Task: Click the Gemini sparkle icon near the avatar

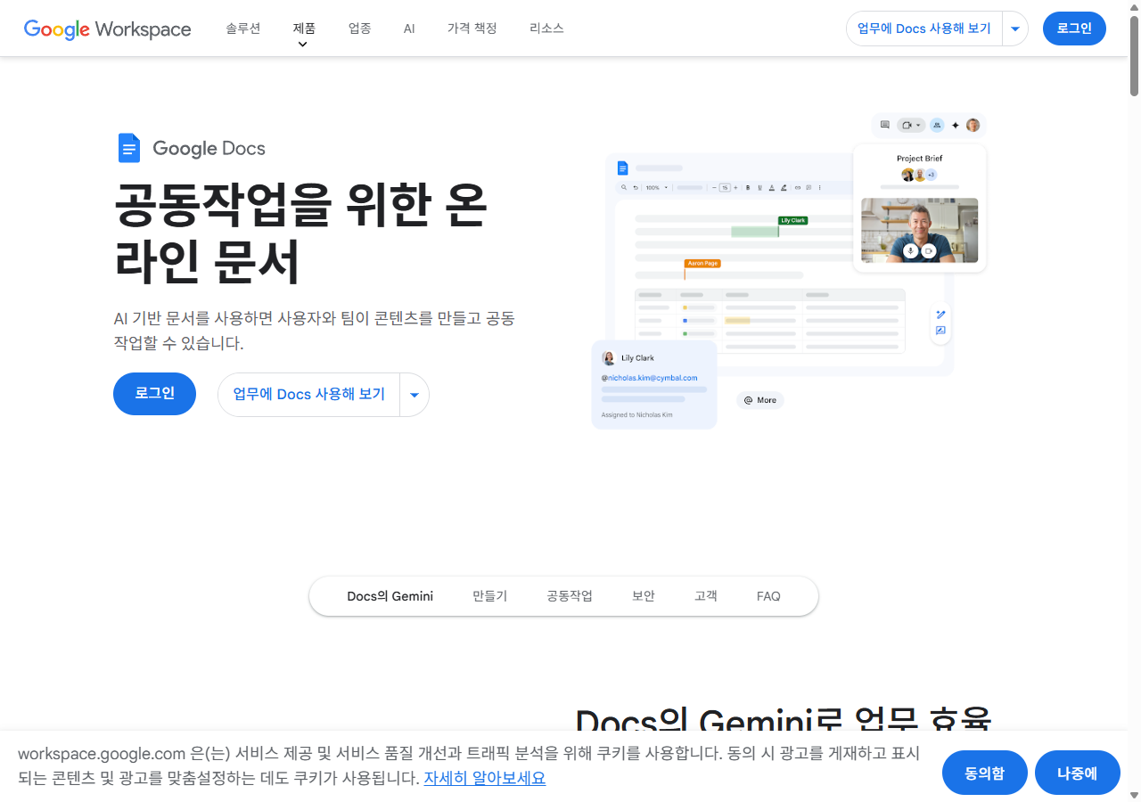Action: pos(956,125)
